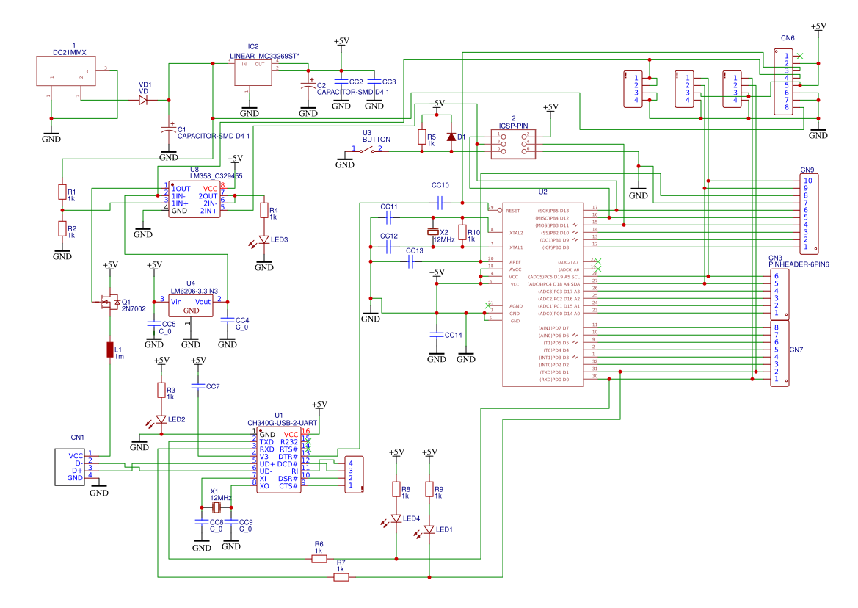858x608 pixels.
Task: Select the RESET pin label on U2
Action: click(513, 211)
